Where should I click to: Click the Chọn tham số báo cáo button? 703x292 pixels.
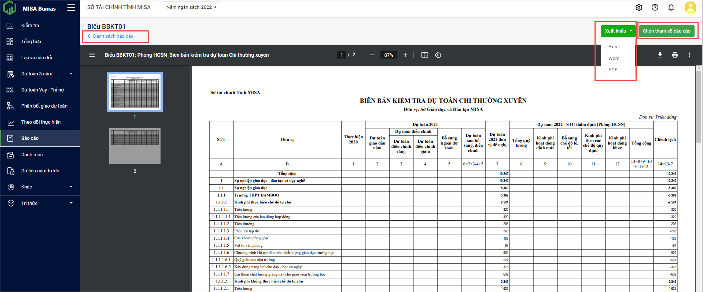[666, 31]
